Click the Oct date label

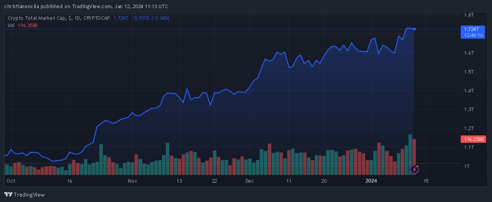tap(11, 181)
